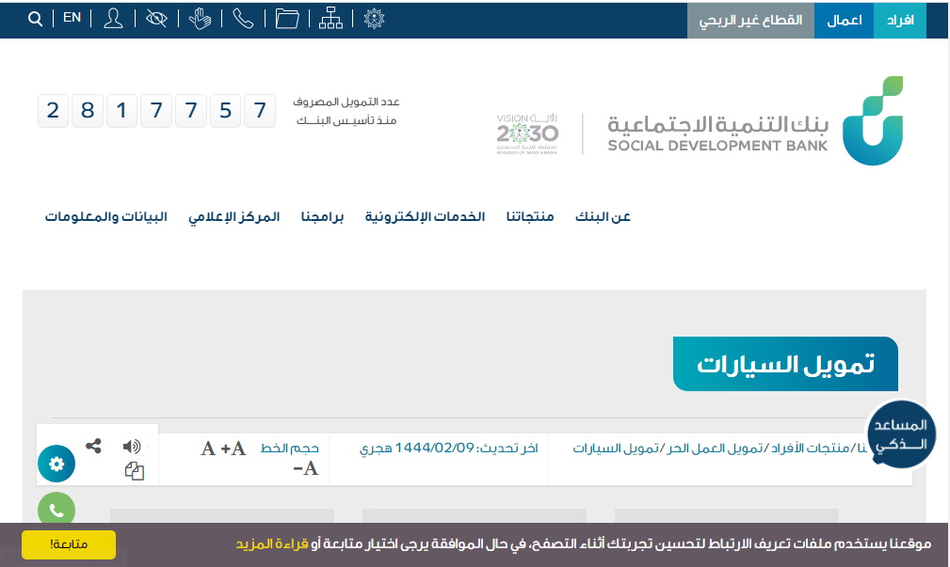
Task: Click the phone contact icon in top bar
Action: (243, 19)
